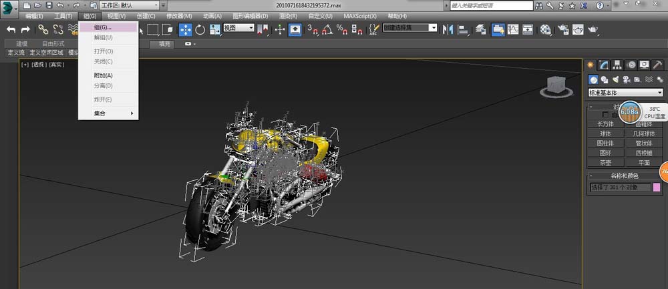Click the pink object color swatch
The width and height of the screenshot is (668, 289).
click(657, 187)
